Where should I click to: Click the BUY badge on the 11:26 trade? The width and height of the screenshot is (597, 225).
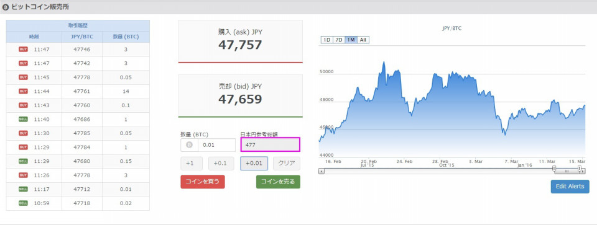click(x=23, y=175)
